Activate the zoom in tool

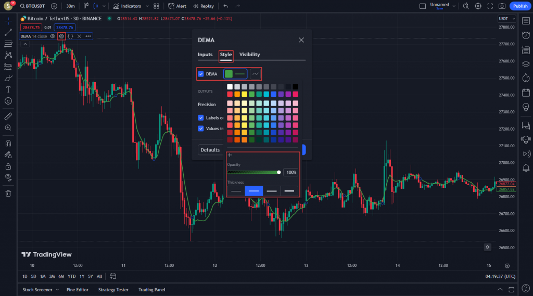click(x=8, y=128)
